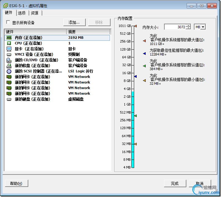Viewport: 221px width, 197px height.
Task: Click the SCSI 控制器 icon
Action: tap(9, 71)
